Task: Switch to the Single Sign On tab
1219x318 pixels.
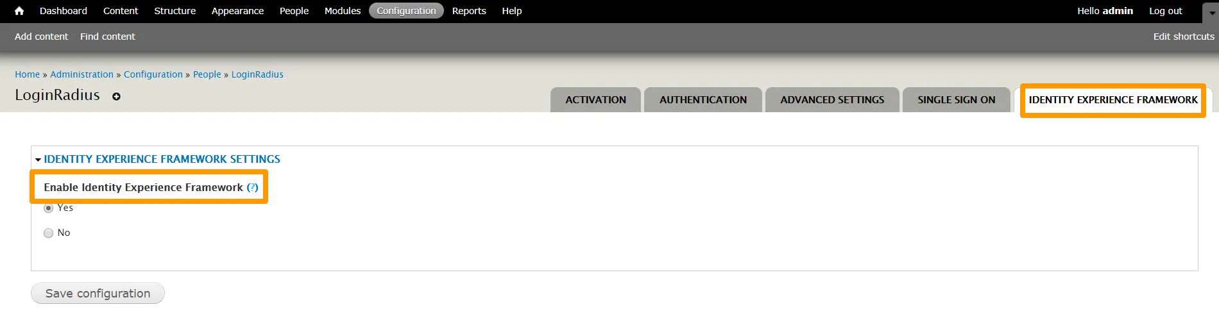Action: pos(957,100)
